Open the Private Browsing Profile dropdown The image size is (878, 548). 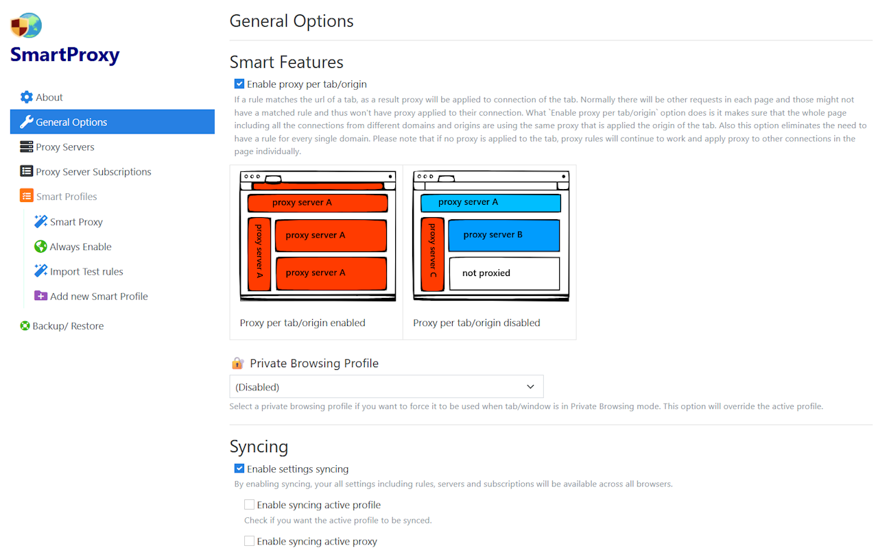pos(386,386)
